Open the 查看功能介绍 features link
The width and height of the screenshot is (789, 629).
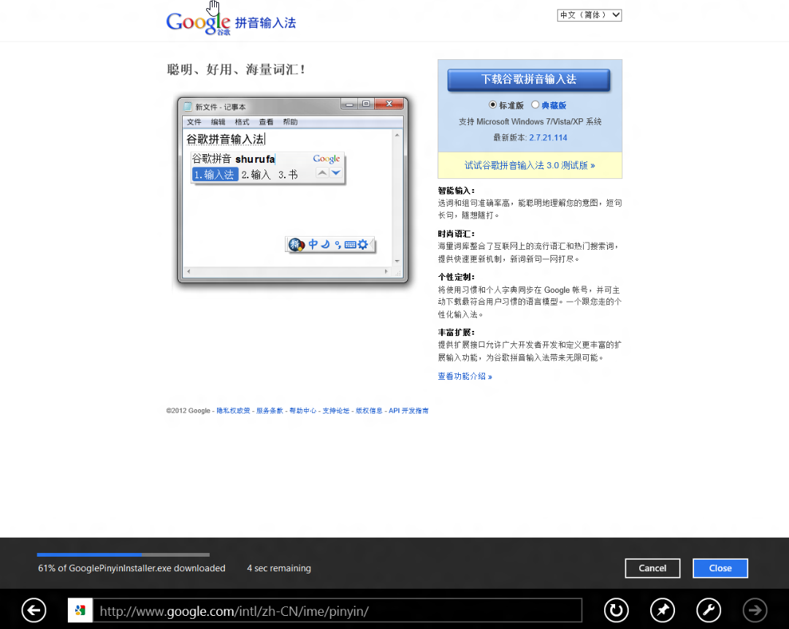465,376
